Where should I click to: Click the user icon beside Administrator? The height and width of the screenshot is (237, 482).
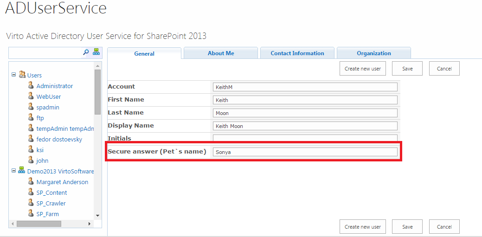point(31,85)
